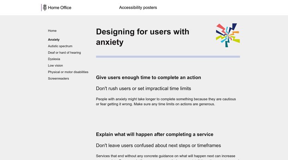Go to the Screenreaders page

tap(58, 78)
